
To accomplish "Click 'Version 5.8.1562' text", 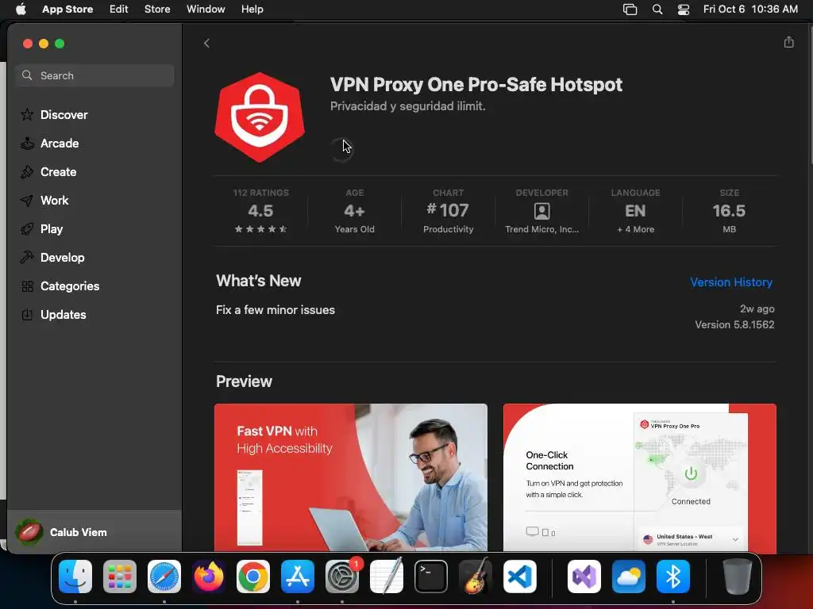I will [734, 324].
